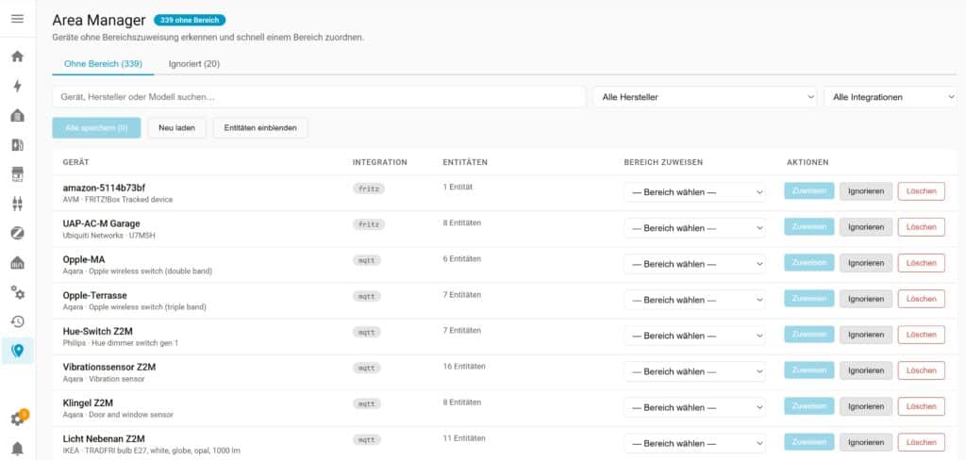Screen dimensions: 966x460
Task: Expand the Alle Hersteller dropdown
Action: [705, 97]
